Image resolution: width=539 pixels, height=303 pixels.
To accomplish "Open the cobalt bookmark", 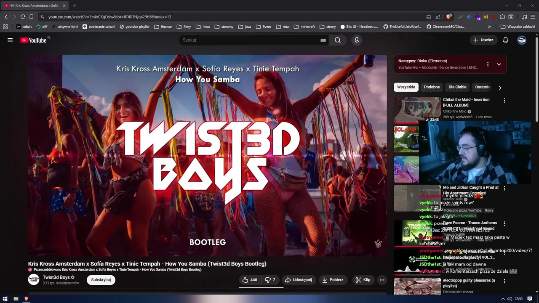I will click(x=24, y=27).
